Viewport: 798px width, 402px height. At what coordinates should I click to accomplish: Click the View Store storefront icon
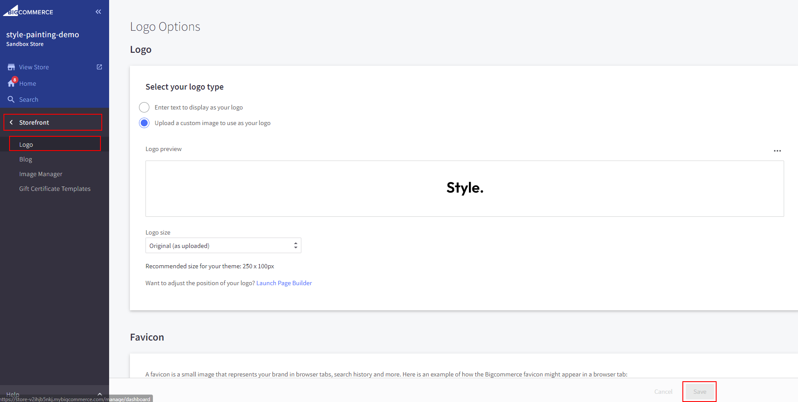(11, 67)
